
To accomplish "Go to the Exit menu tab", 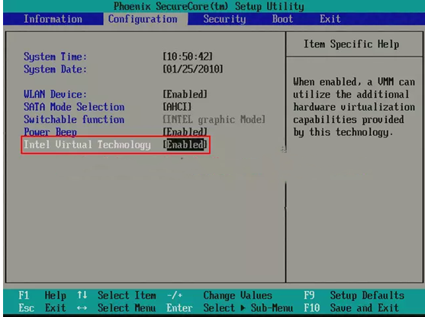I will (330, 19).
